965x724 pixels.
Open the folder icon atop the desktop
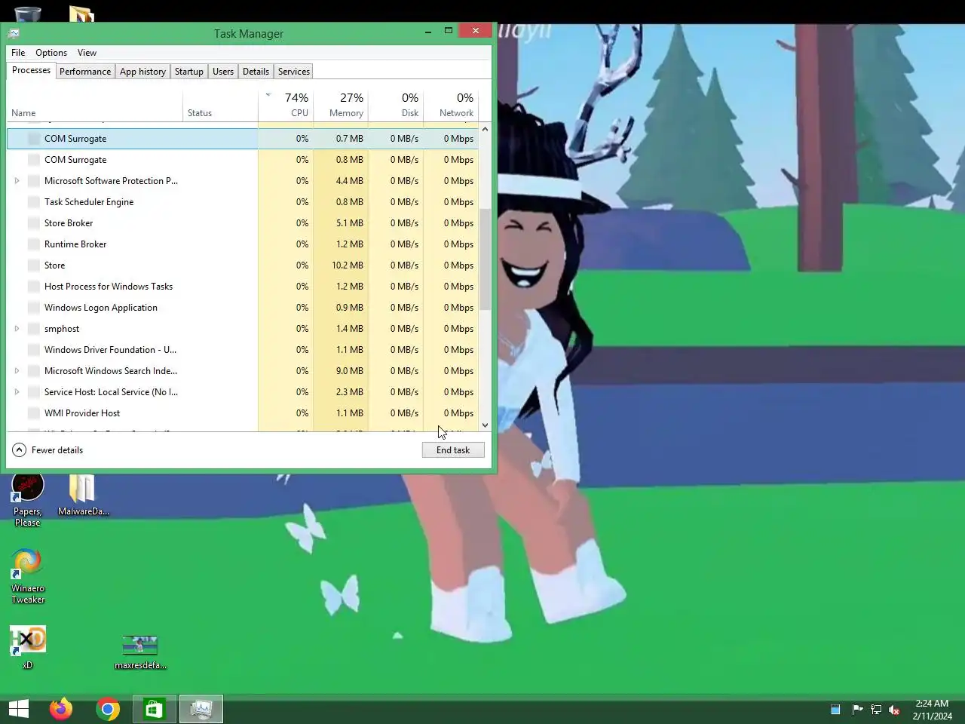(81, 13)
